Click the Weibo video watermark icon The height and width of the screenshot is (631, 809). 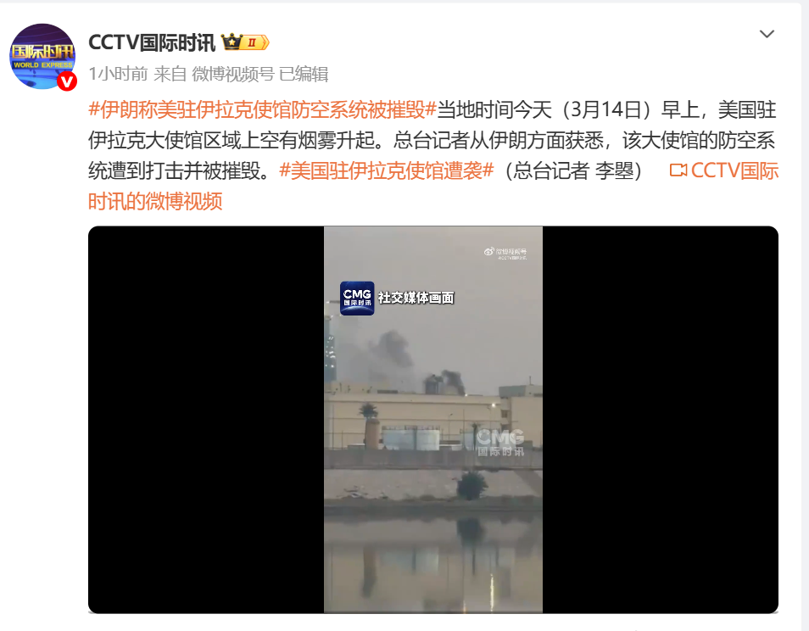(x=488, y=251)
